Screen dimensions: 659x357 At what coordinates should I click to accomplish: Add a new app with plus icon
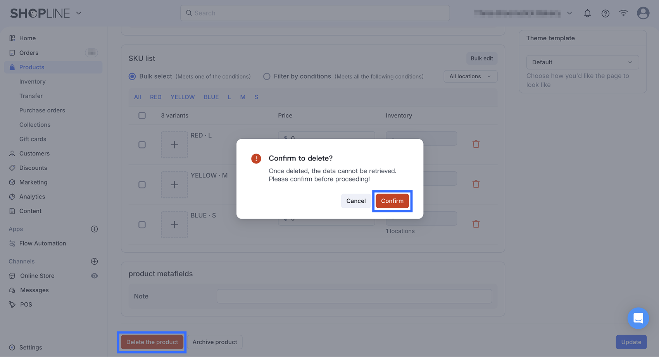94,229
